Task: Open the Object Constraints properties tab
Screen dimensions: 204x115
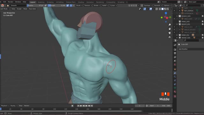Action: tap(175, 84)
